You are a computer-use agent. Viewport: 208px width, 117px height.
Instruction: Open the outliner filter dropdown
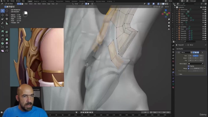tap(202, 4)
